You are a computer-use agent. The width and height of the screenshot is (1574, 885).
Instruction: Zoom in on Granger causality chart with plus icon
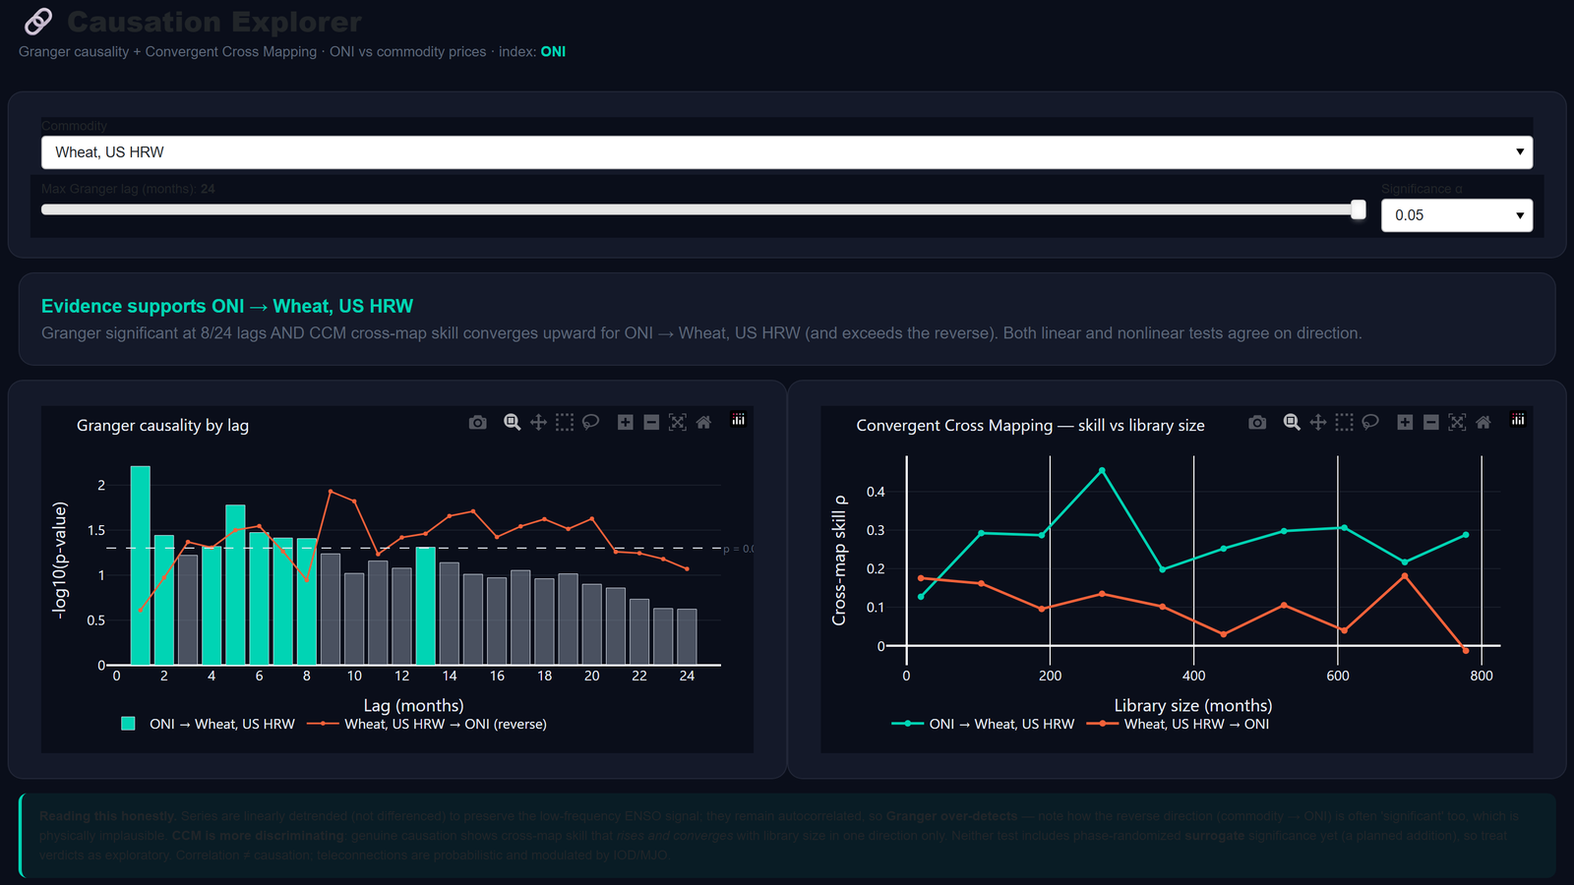pos(625,422)
